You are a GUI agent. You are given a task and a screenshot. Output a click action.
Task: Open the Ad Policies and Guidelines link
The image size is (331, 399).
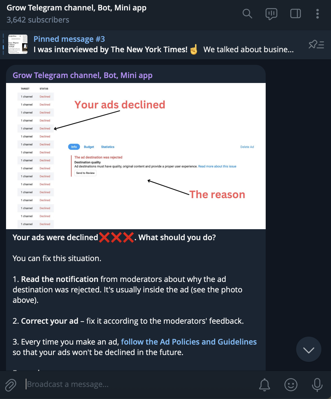(189, 342)
